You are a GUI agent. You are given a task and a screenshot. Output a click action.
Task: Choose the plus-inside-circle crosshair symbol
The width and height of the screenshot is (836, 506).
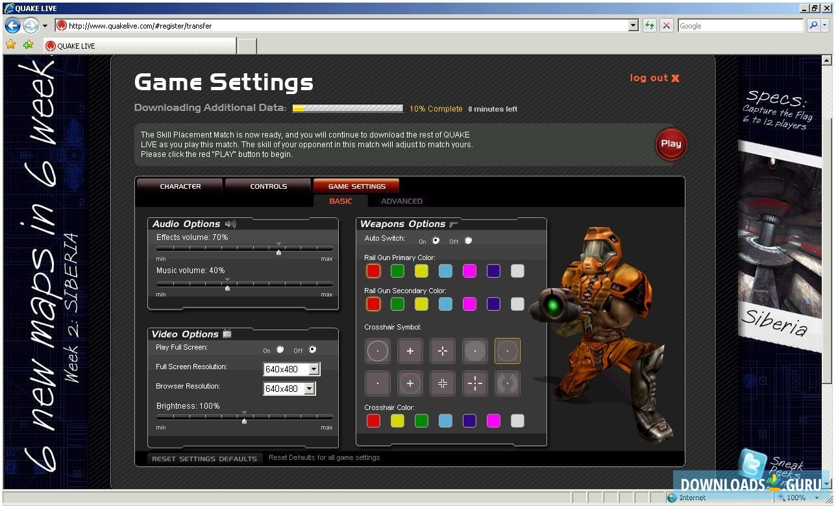[410, 383]
